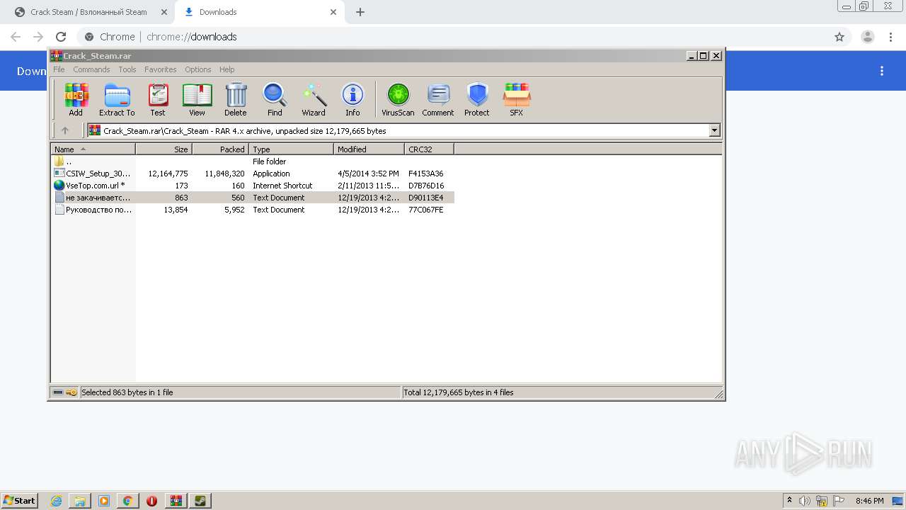Reload the Chrome page

(x=61, y=37)
